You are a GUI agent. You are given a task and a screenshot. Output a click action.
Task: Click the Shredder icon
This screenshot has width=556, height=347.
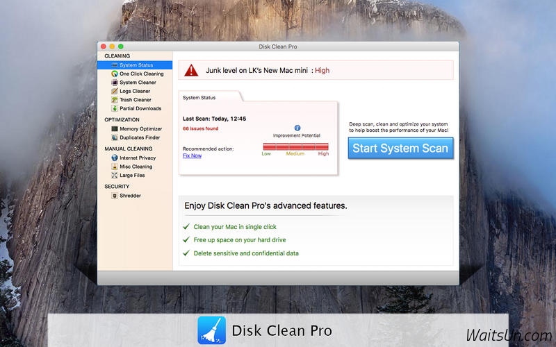[115, 196]
